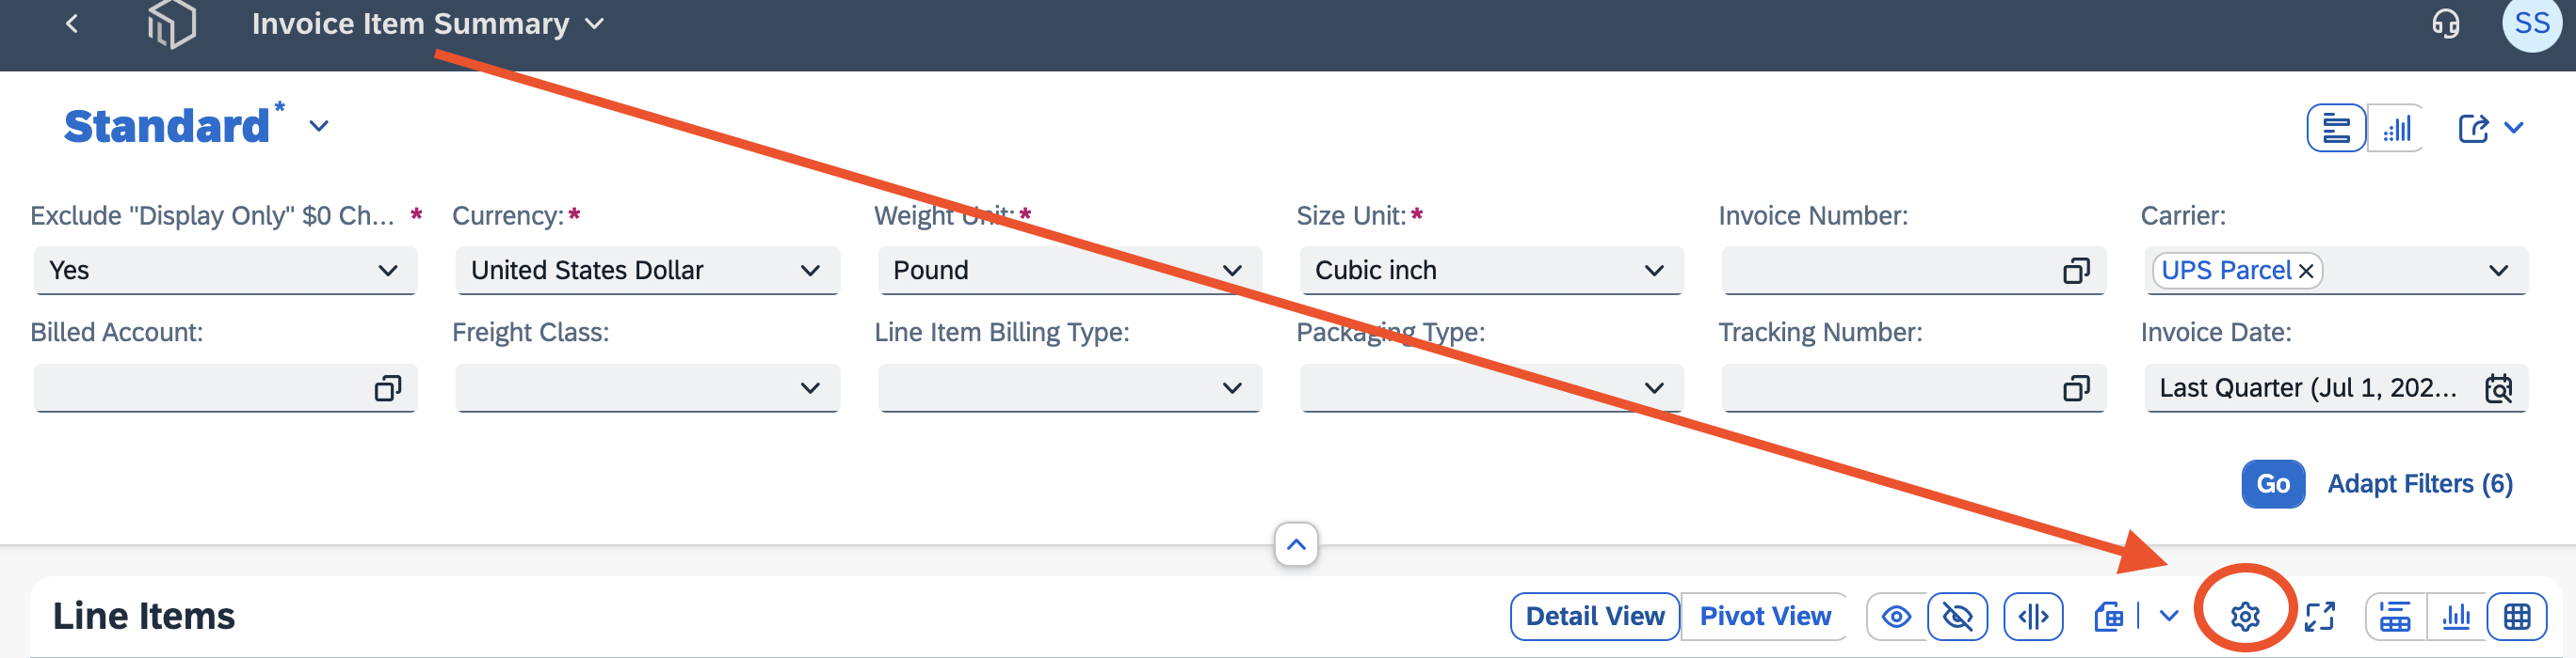This screenshot has width=2576, height=658.
Task: Go back using the header back arrow
Action: [72, 23]
